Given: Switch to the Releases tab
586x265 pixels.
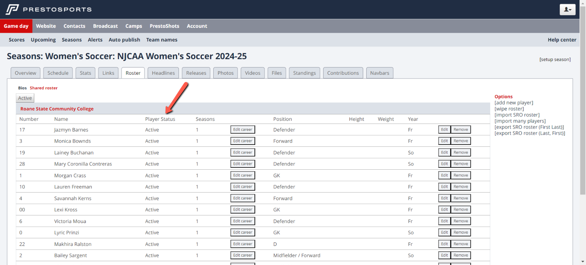Looking at the screenshot, I should click(196, 73).
